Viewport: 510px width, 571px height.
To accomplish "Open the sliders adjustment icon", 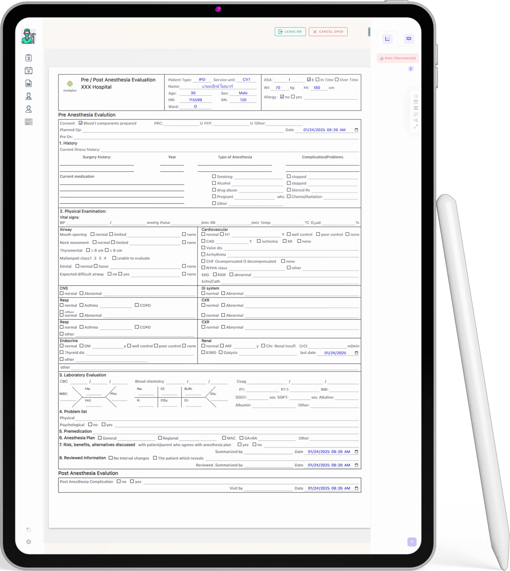I will click(x=416, y=114).
